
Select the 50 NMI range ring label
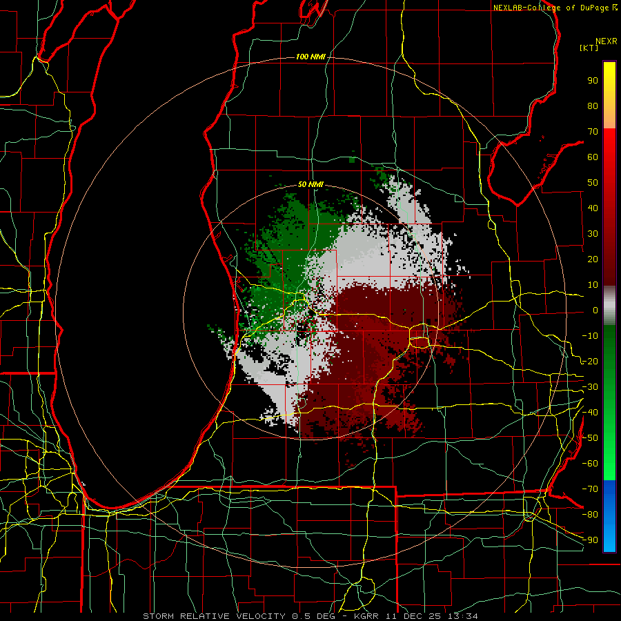pos(310,184)
